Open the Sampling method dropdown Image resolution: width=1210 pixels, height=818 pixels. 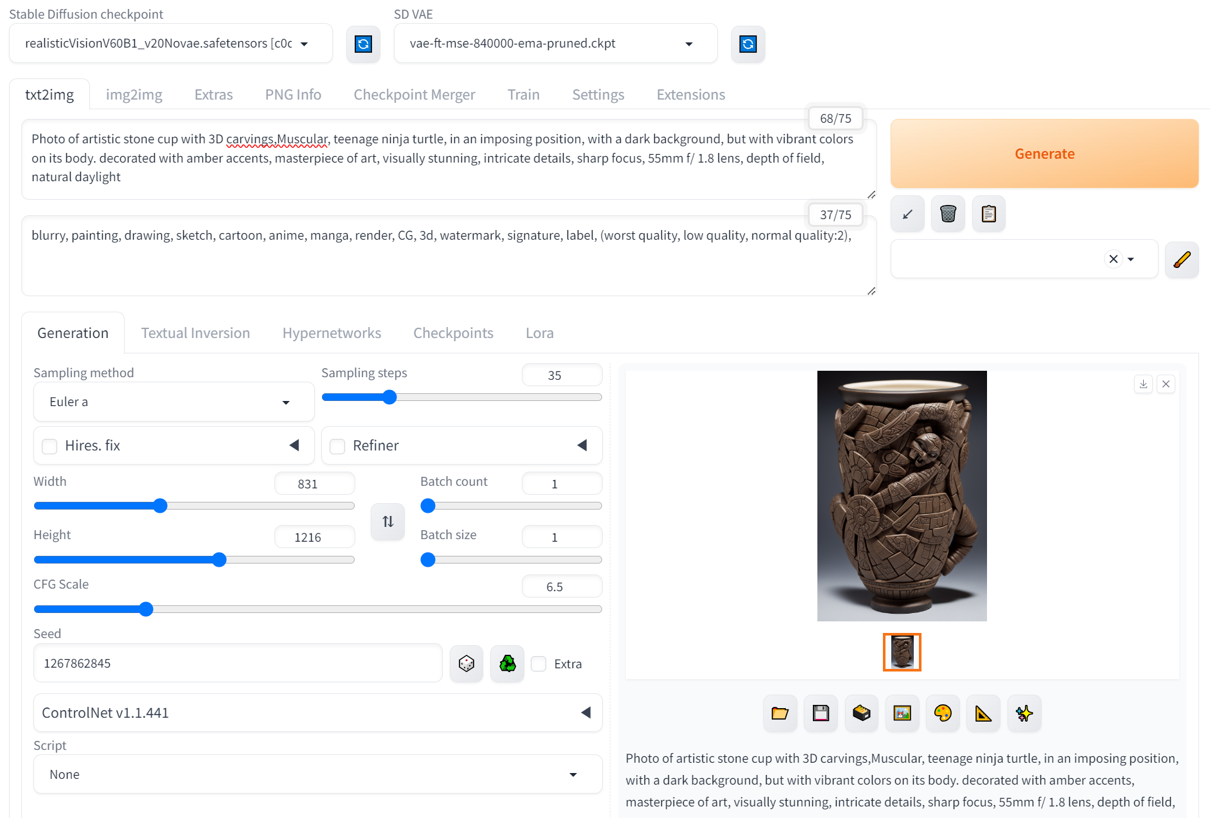point(173,402)
